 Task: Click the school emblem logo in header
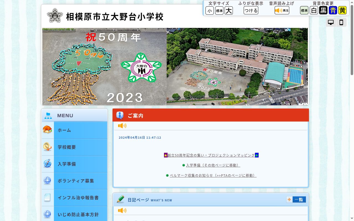[55, 16]
